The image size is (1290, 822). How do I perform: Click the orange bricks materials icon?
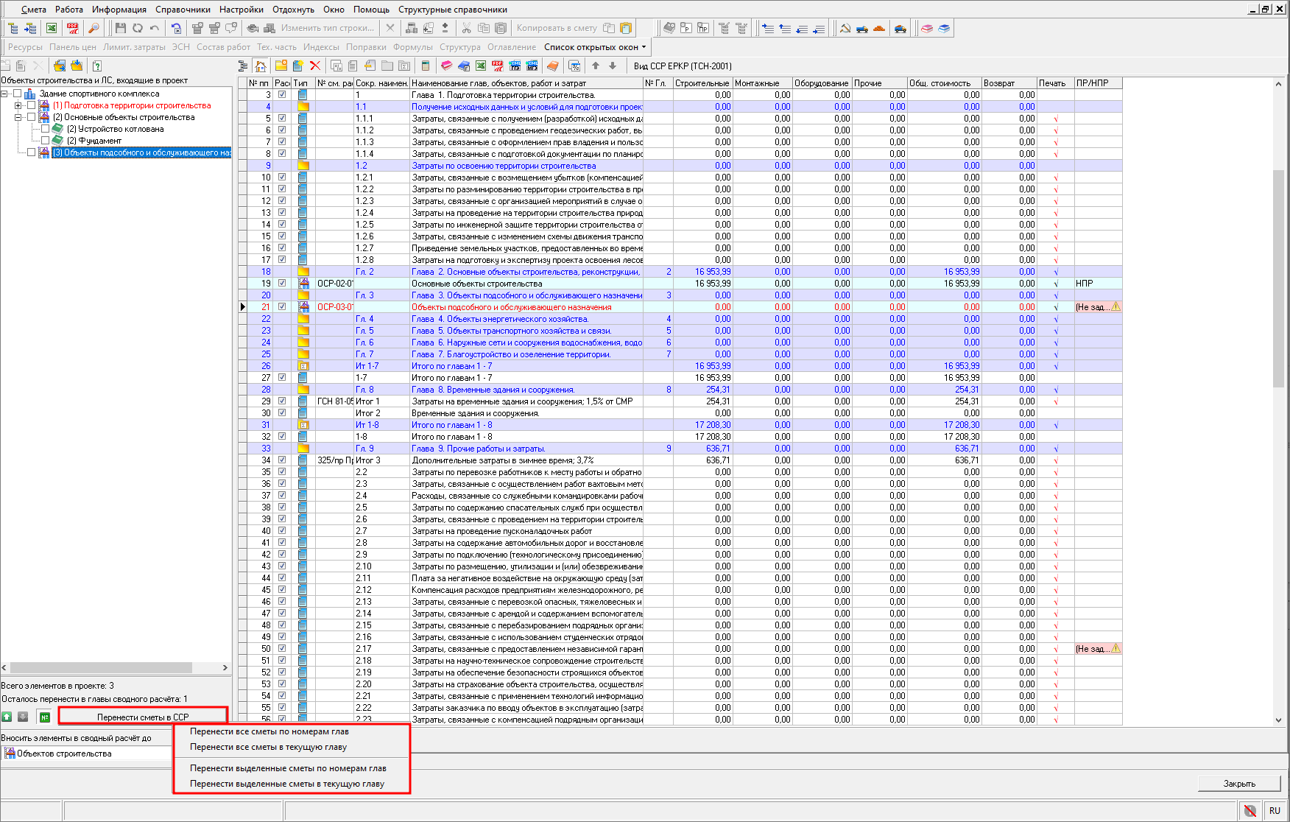coord(879,28)
